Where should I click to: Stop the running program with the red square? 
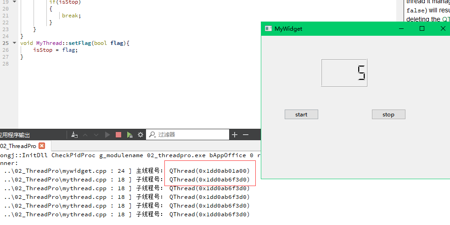(118, 135)
